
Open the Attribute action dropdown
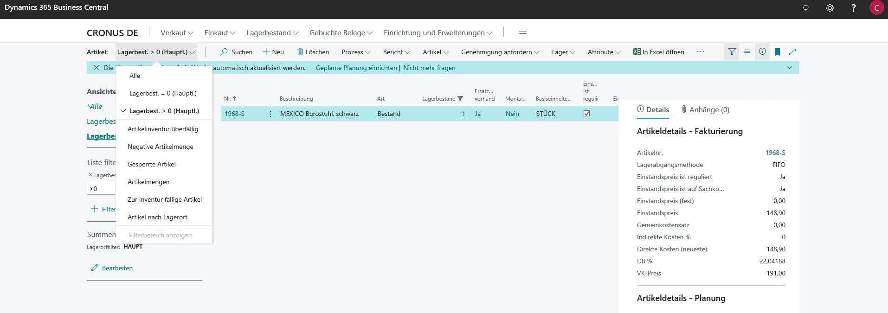[604, 52]
